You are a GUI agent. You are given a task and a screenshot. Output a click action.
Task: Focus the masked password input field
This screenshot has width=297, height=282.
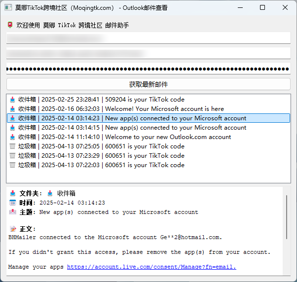148,69
